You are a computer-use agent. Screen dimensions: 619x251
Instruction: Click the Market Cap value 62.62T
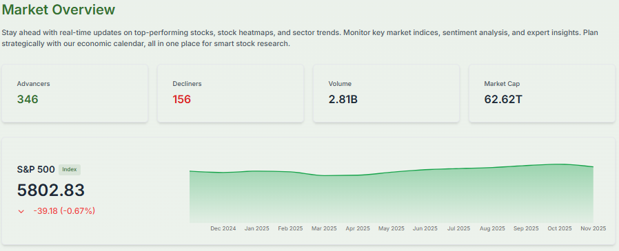coord(503,99)
